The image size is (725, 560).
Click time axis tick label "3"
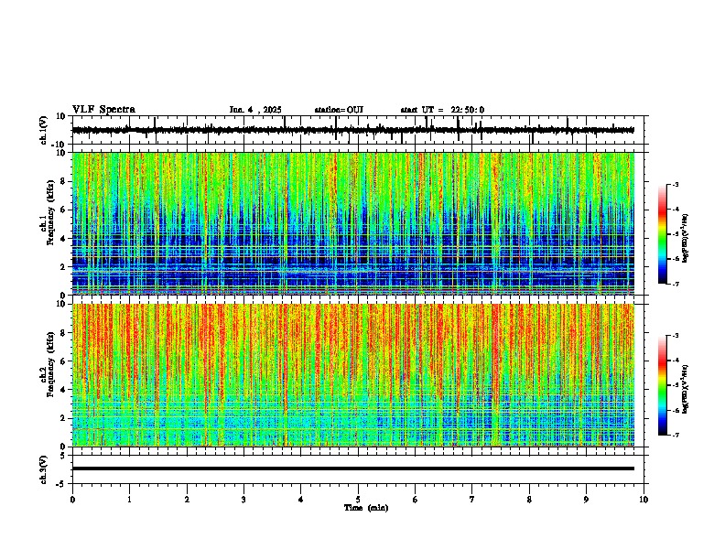(243, 500)
